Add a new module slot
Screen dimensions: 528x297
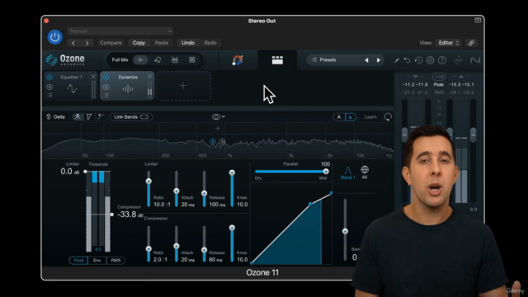pyautogui.click(x=183, y=86)
